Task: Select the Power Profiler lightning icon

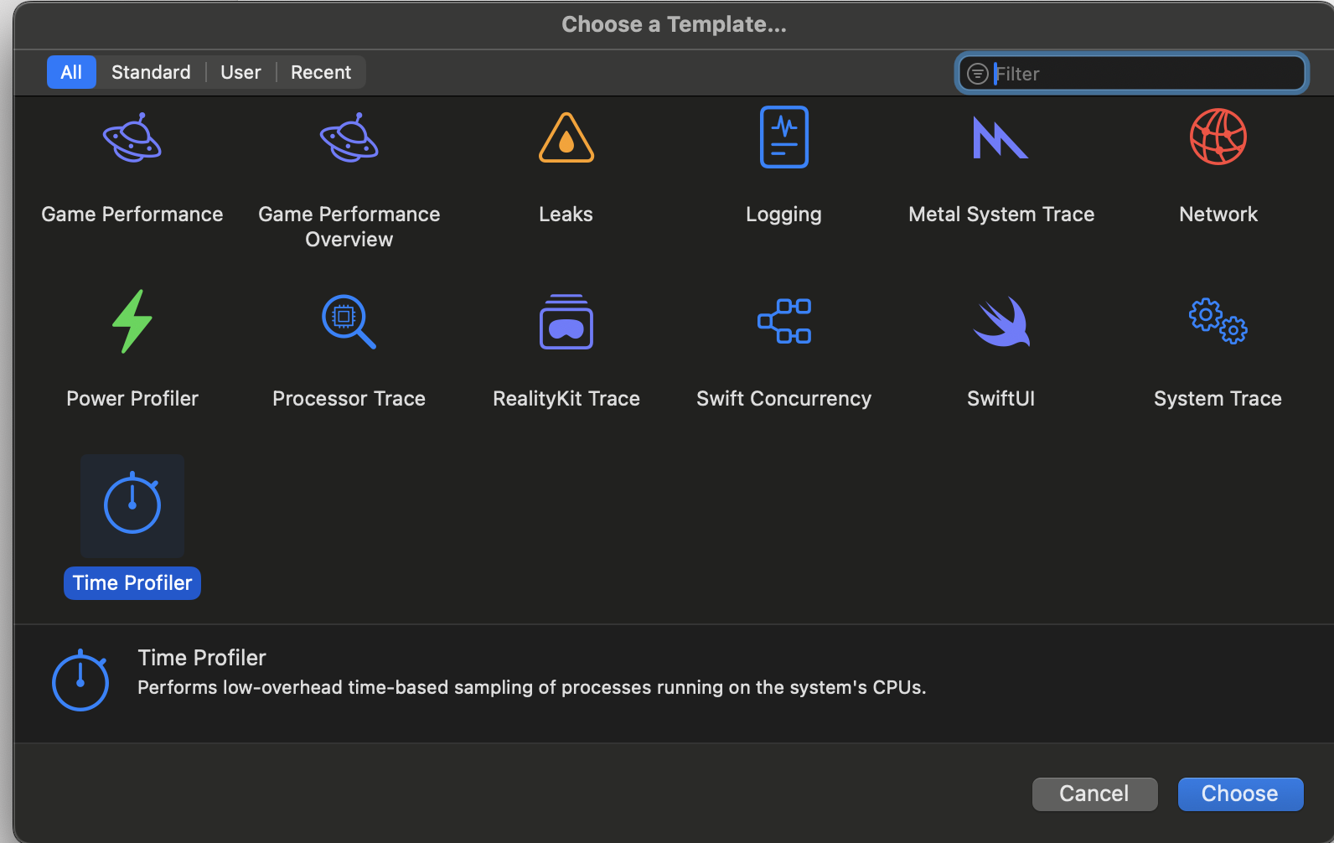Action: pyautogui.click(x=132, y=321)
